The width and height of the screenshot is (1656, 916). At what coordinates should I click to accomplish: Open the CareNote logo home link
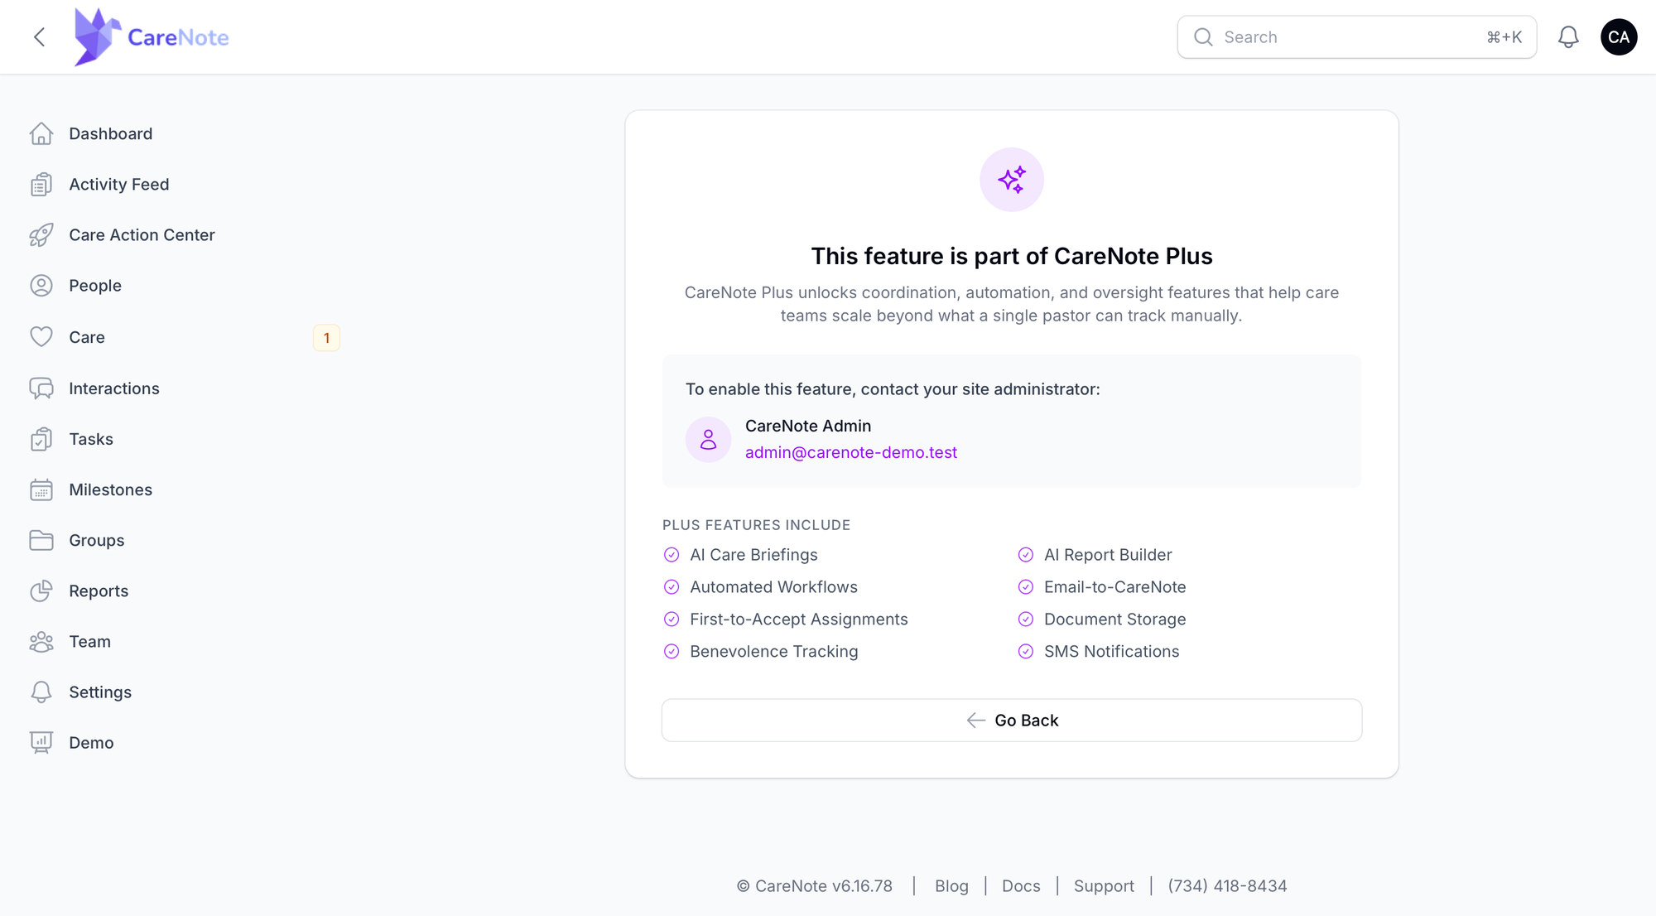152,37
